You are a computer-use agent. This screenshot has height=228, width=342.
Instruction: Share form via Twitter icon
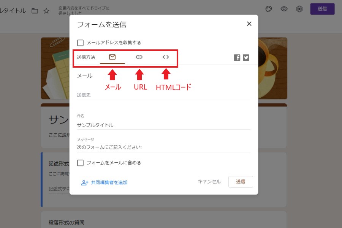coord(246,58)
